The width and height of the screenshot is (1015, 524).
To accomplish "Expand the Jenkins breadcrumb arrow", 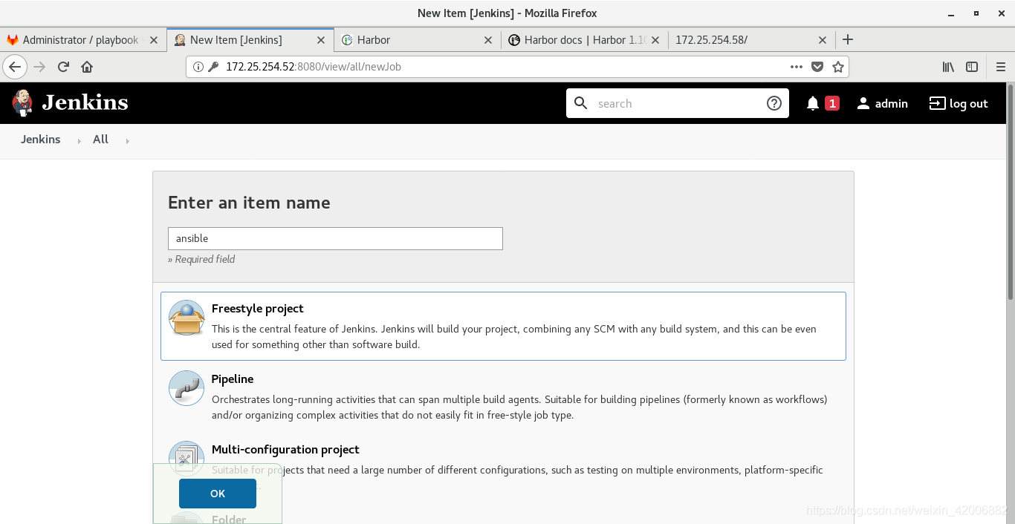I will (80, 140).
